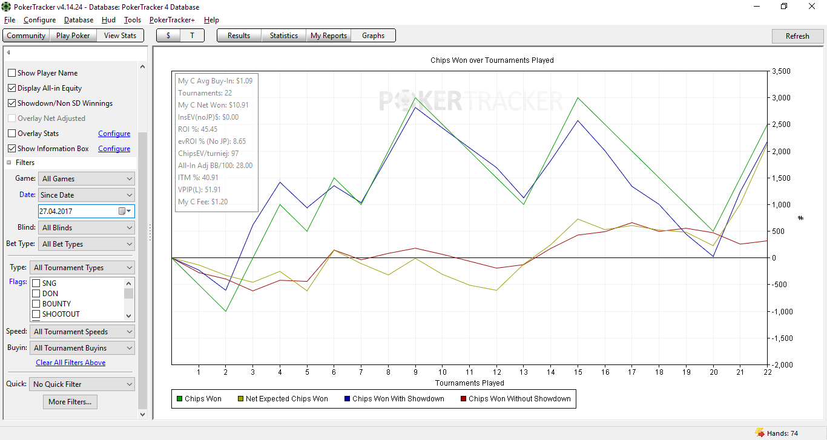Click the PokerTracker title bar app icon
The height and width of the screenshot is (440, 827).
click(x=7, y=7)
